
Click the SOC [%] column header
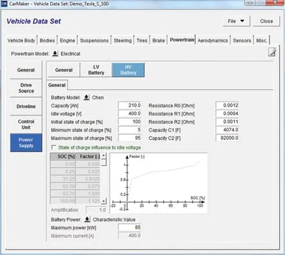tap(63, 156)
